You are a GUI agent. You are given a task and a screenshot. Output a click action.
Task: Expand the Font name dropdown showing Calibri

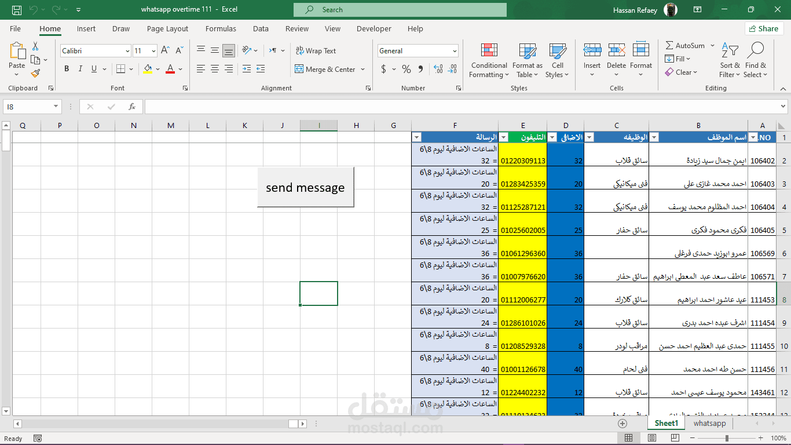(x=127, y=51)
